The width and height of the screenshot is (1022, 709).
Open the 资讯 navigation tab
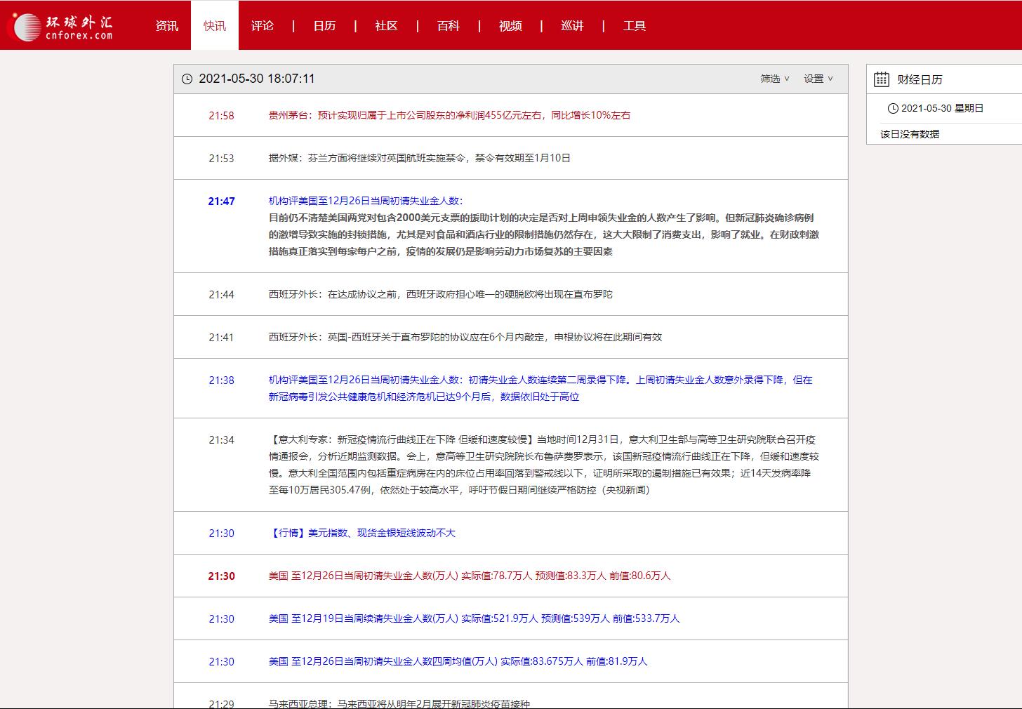tap(166, 26)
